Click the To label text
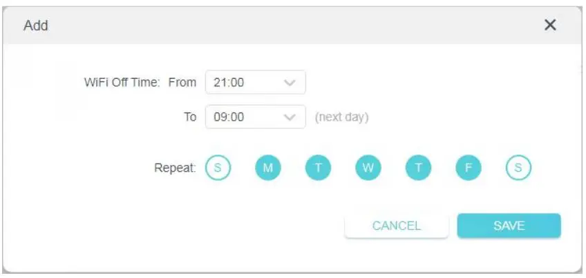Screen dimensions: 586x278 coord(190,117)
